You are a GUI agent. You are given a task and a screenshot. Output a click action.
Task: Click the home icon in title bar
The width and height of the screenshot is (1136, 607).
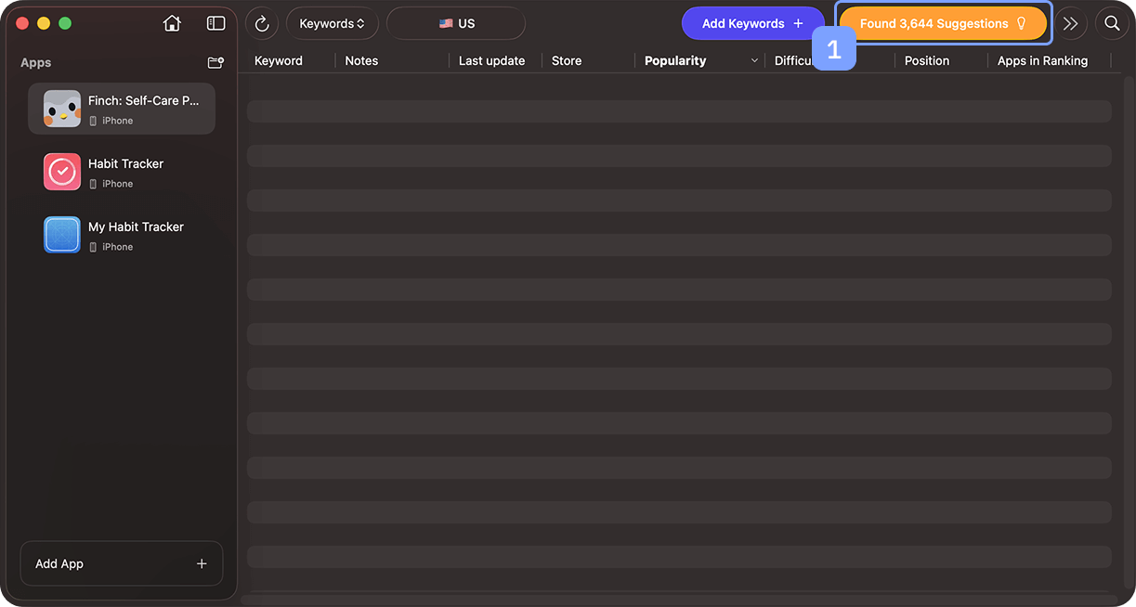[x=172, y=23]
